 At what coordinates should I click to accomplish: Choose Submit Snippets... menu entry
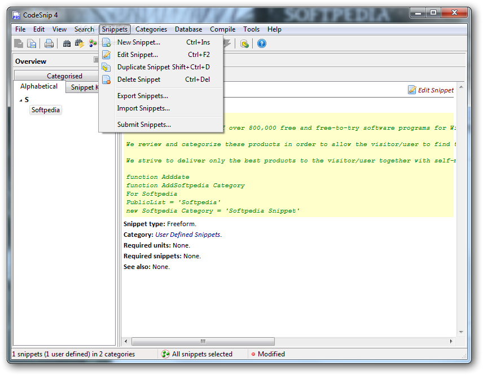(161, 125)
